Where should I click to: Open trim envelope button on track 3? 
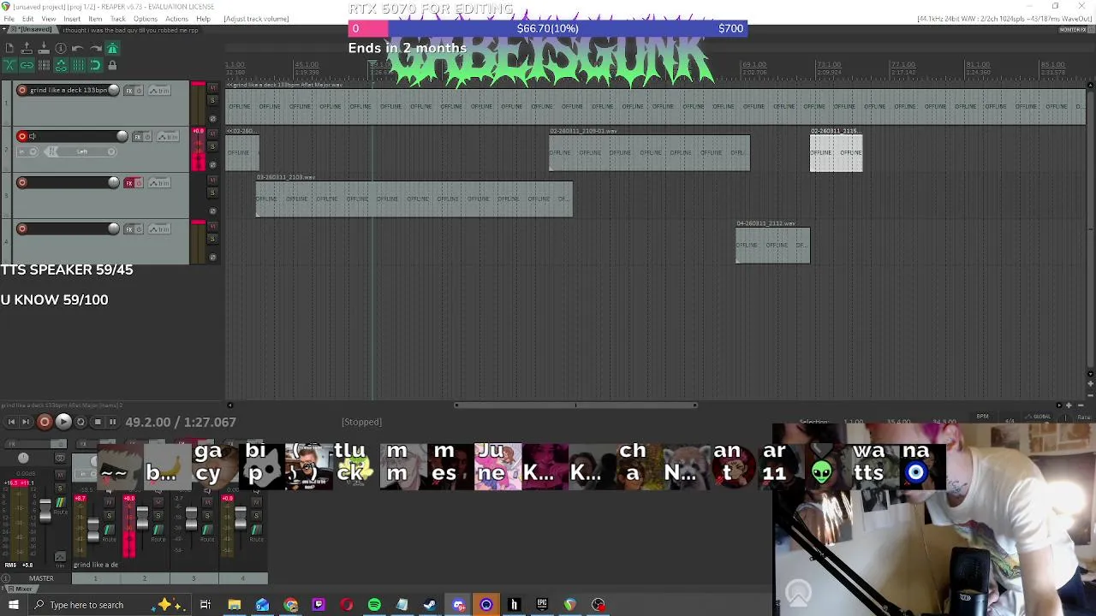160,183
